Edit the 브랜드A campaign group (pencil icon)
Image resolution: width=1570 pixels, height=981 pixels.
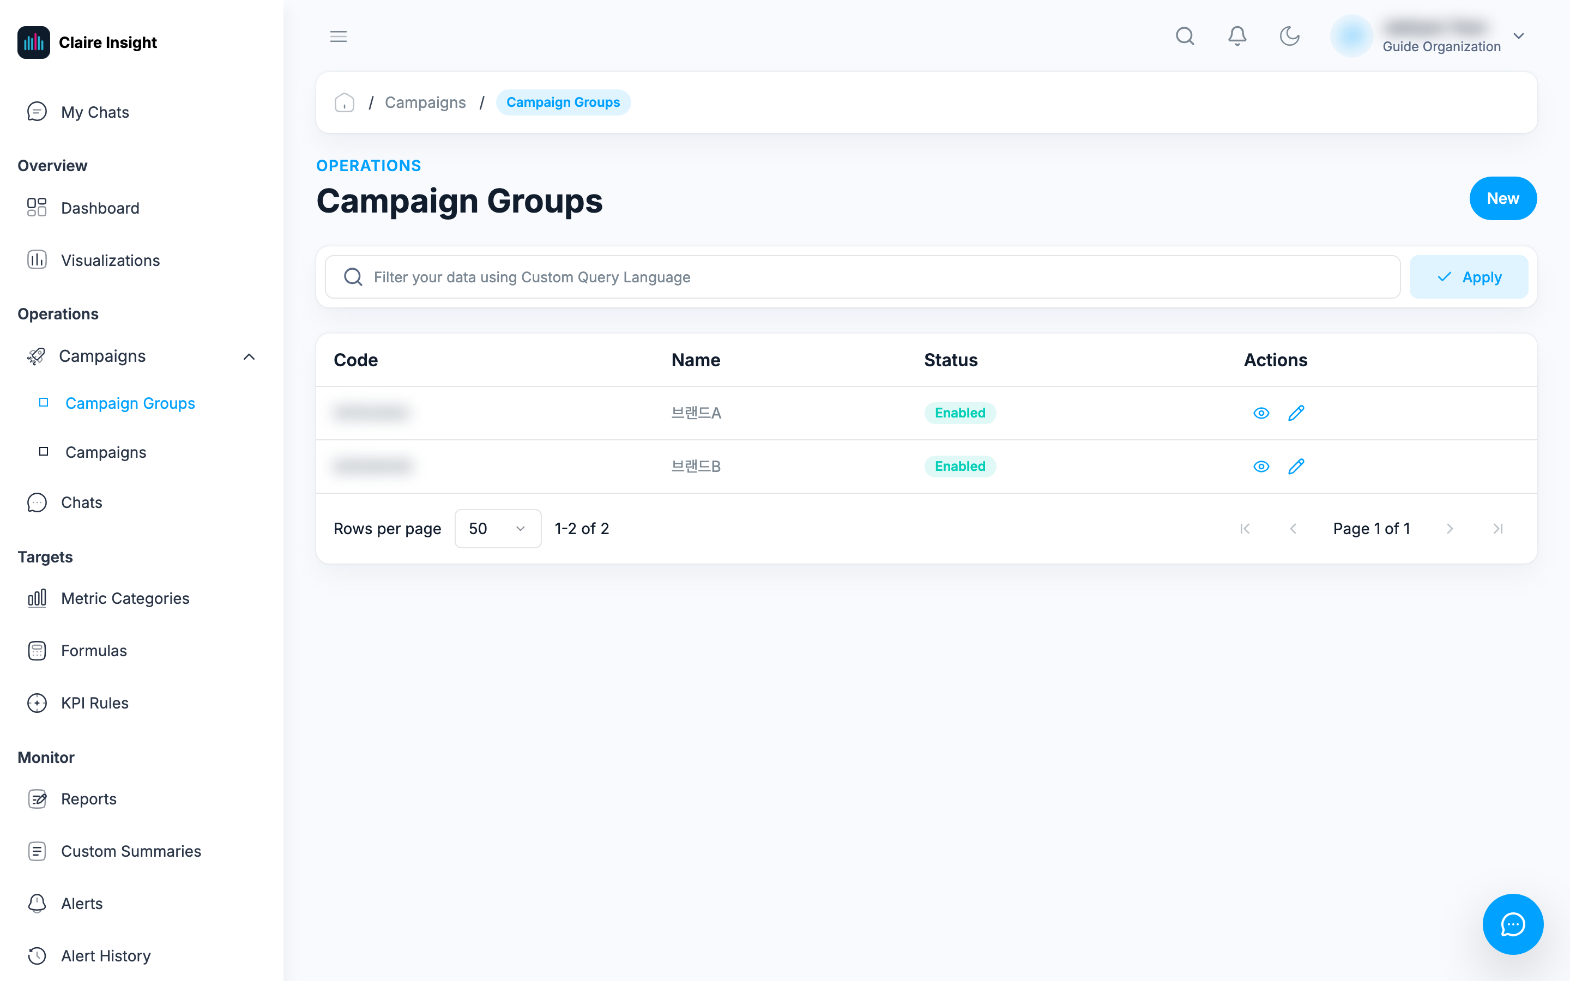[1296, 413]
